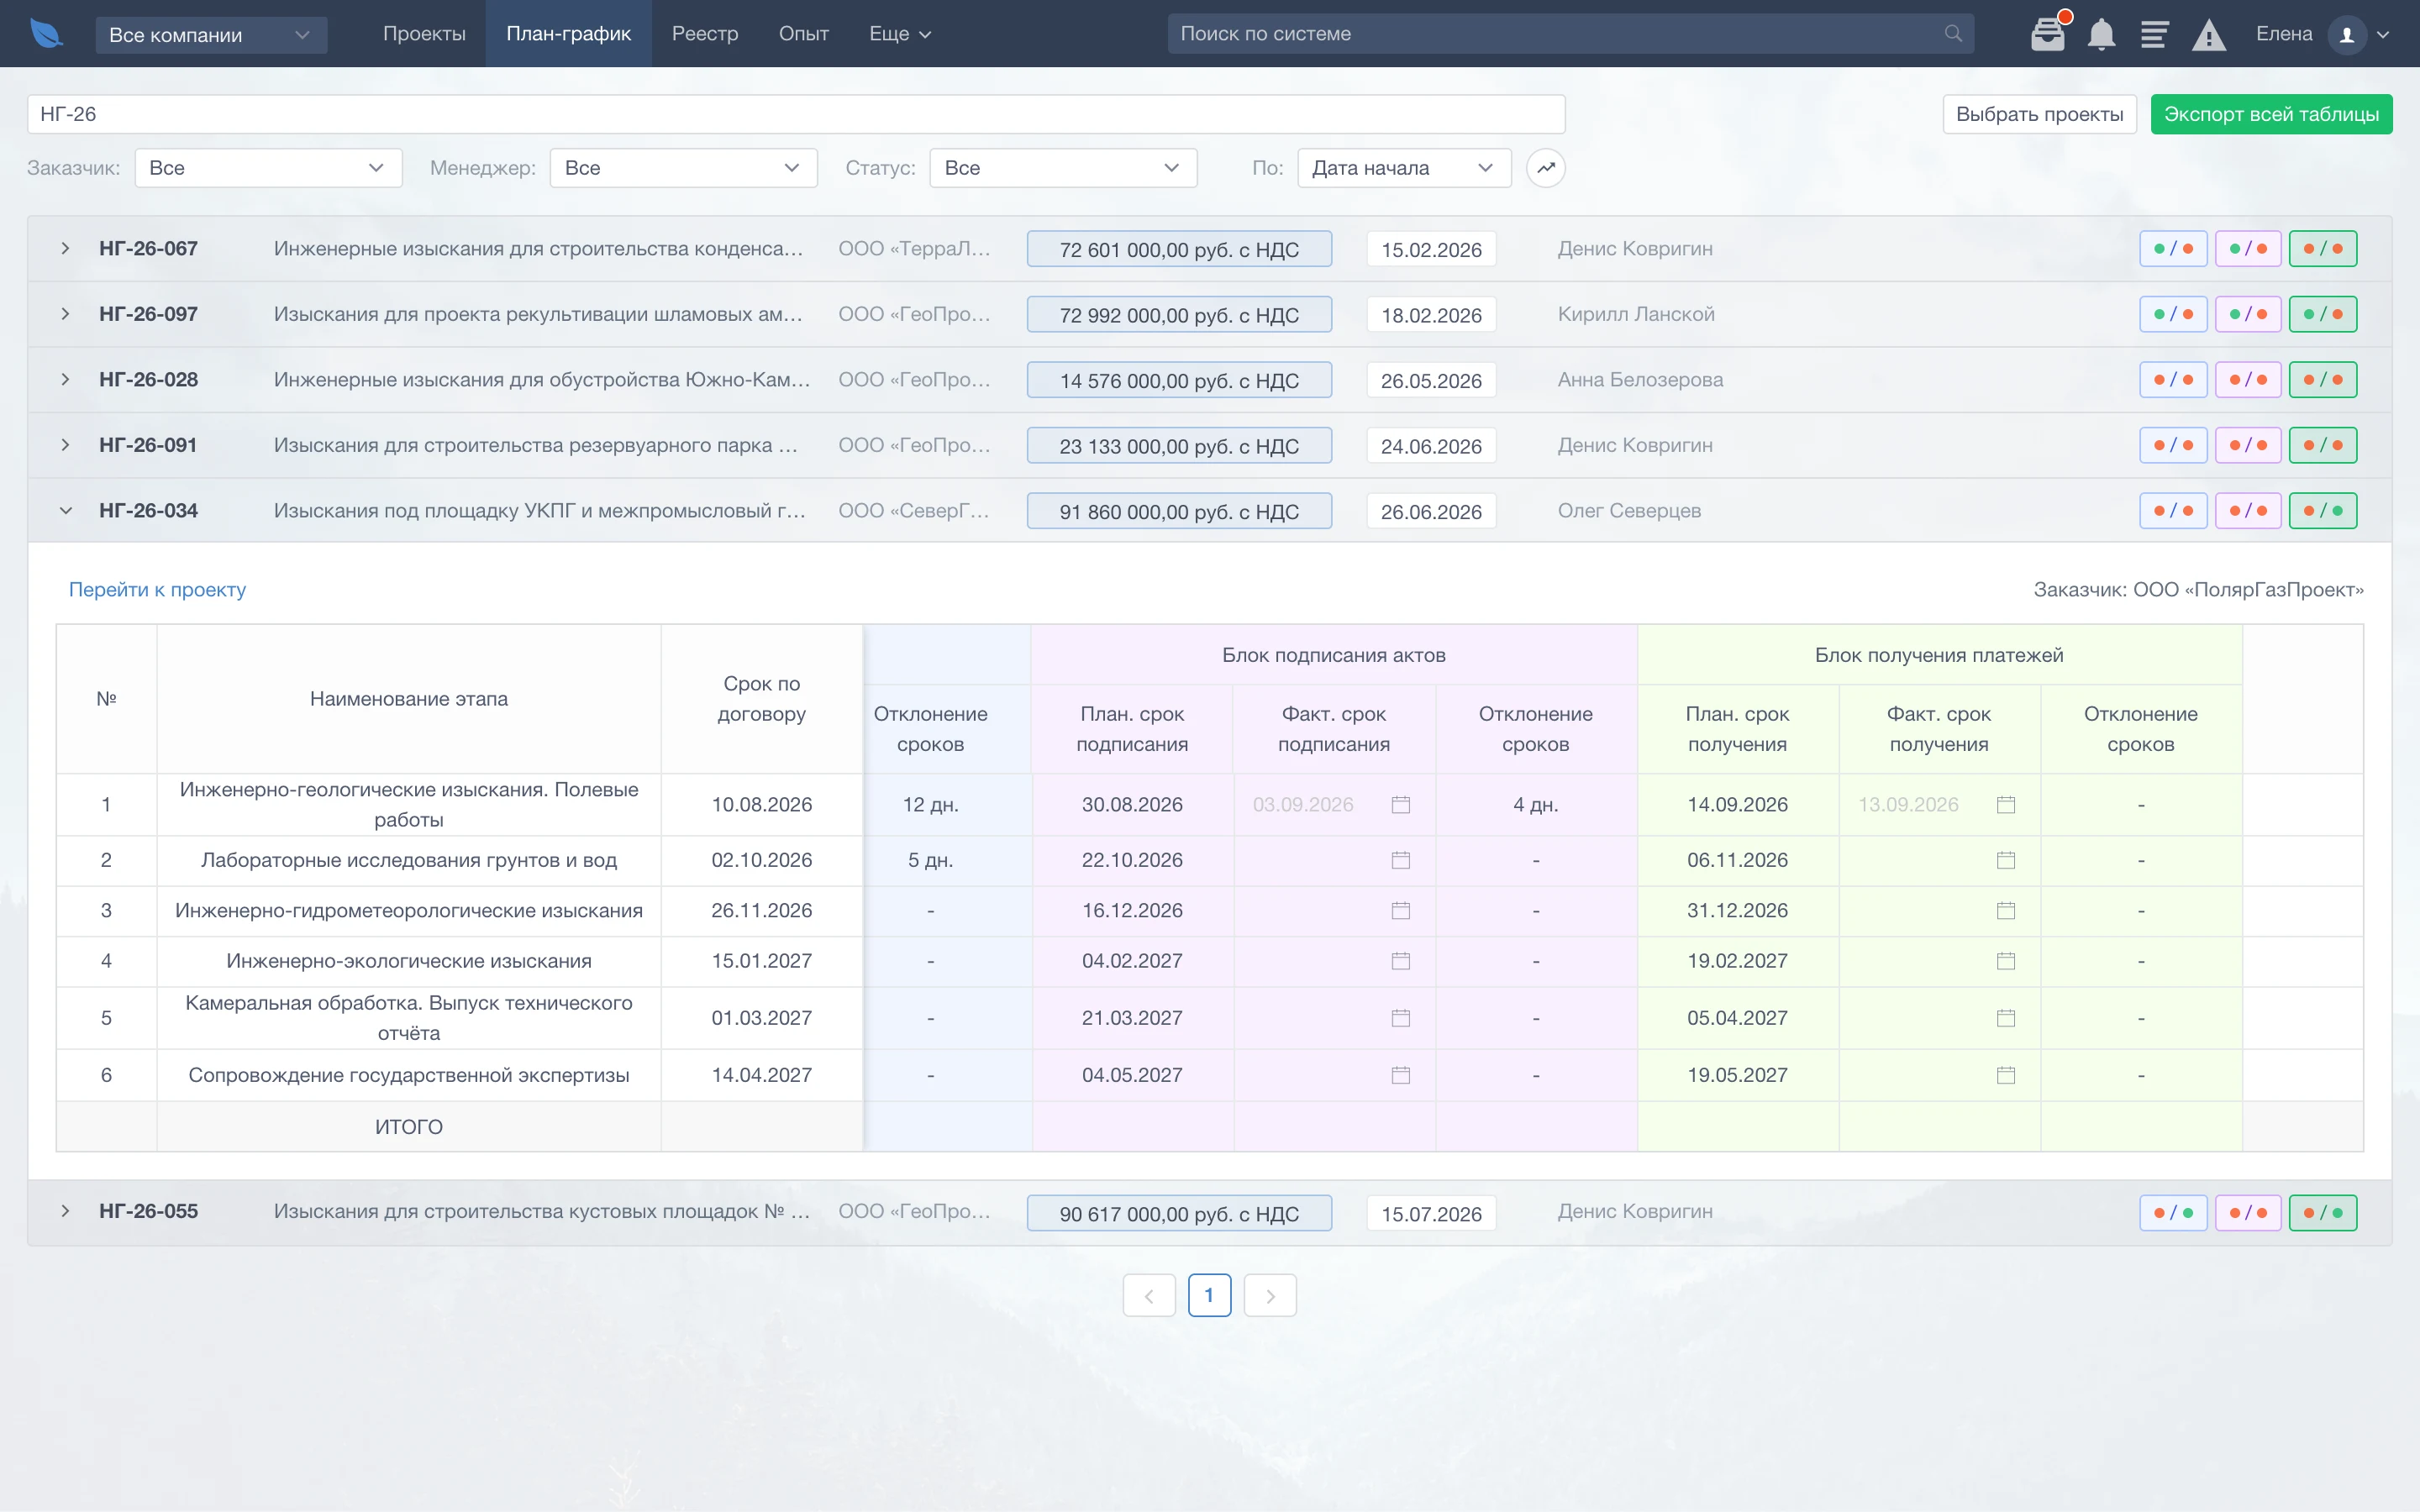
Task: Open the list lines icon in header
Action: click(x=2154, y=34)
